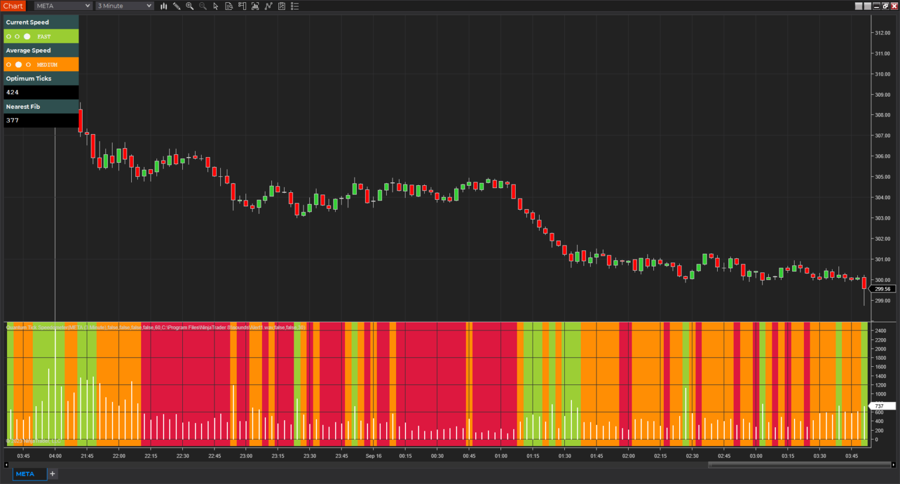Toggle the middle light in Average Speed row
The image size is (900, 484).
coord(18,64)
